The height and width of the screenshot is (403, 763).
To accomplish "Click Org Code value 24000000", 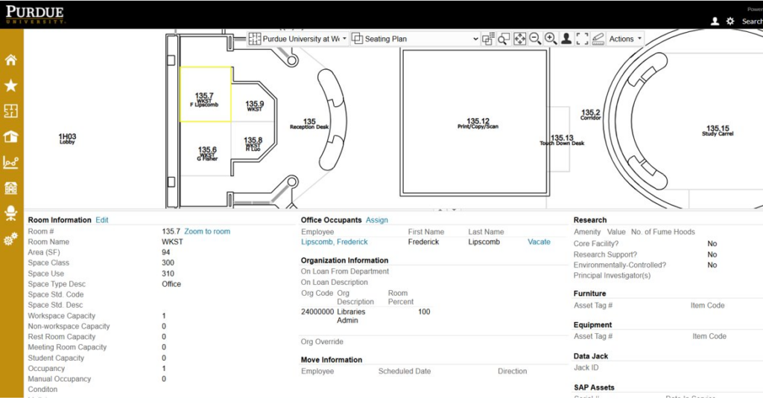I will [317, 312].
